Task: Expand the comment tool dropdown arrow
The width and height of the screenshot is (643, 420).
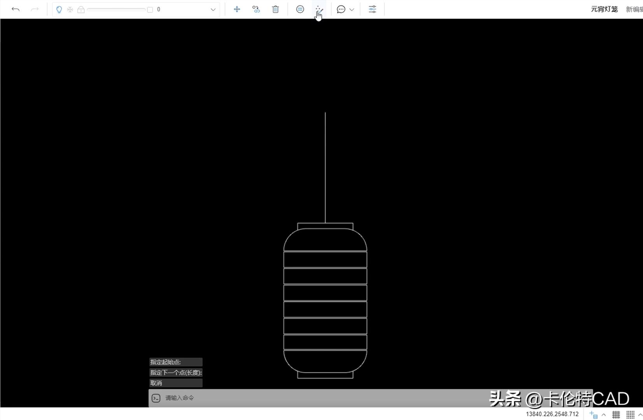Action: (352, 10)
